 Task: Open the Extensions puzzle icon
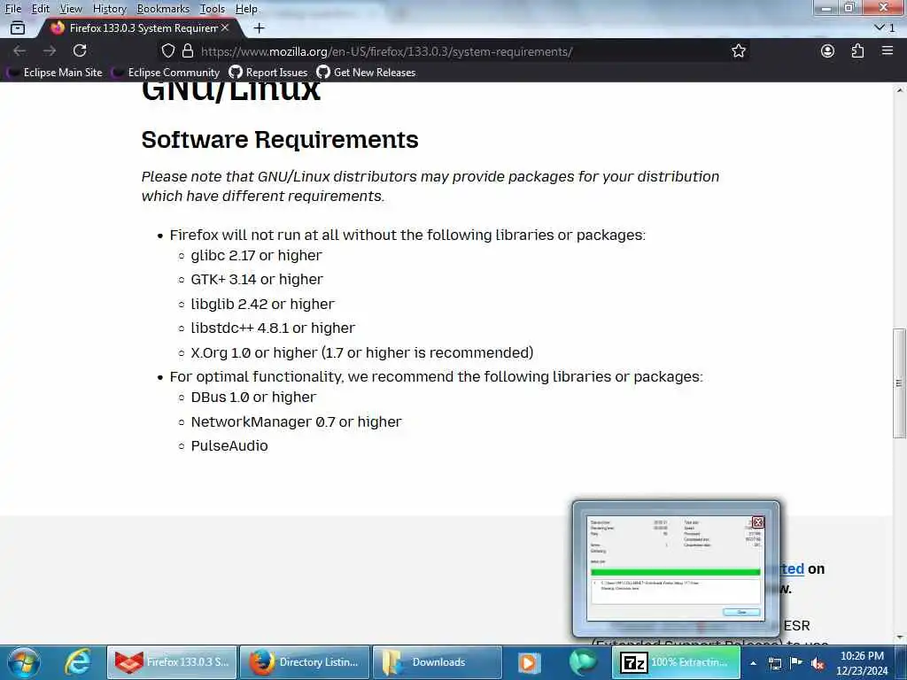pos(857,50)
